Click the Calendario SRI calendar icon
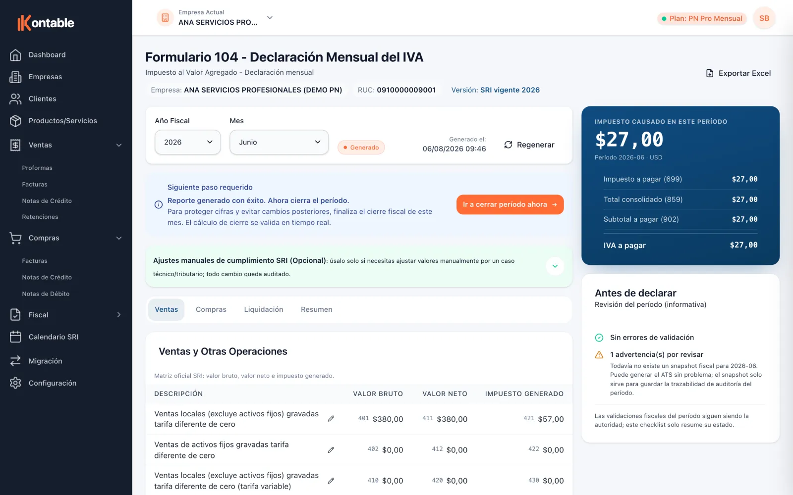 pyautogui.click(x=15, y=337)
